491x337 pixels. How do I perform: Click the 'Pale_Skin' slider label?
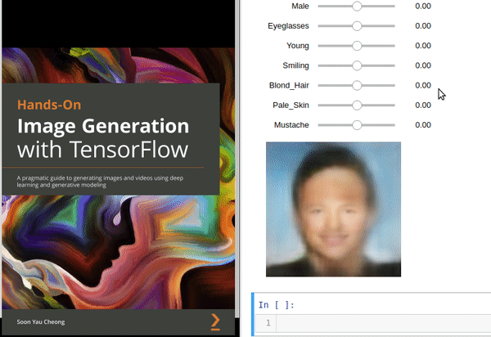291,106
